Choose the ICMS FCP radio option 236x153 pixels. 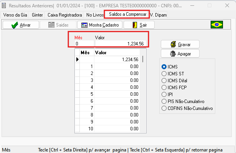[x=164, y=87]
